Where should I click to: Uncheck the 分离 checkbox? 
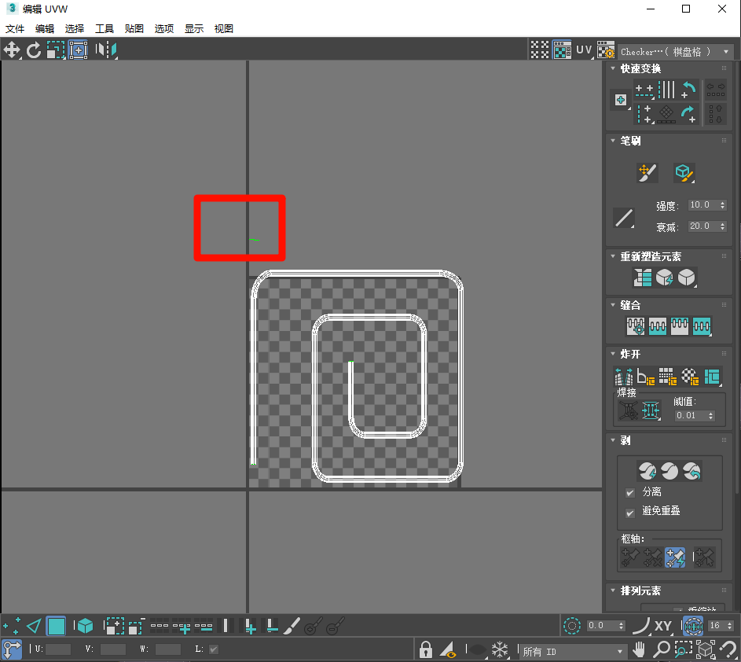tap(630, 493)
